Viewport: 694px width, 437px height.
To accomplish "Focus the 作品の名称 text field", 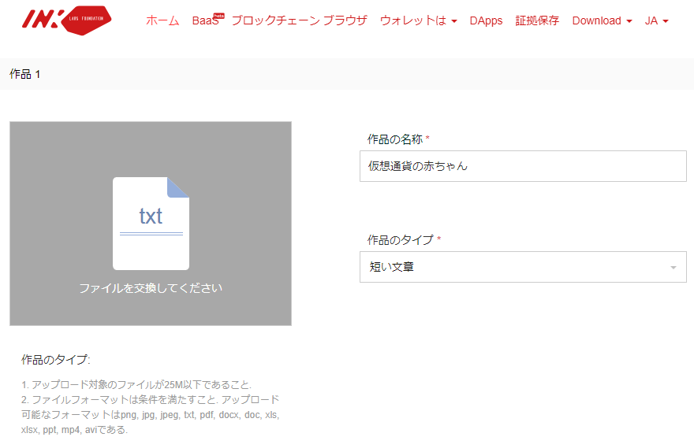I will (x=523, y=166).
